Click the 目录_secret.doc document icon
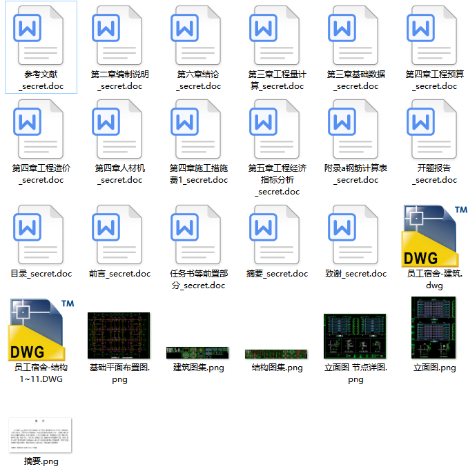This screenshot has height=471, width=468. click(39, 234)
